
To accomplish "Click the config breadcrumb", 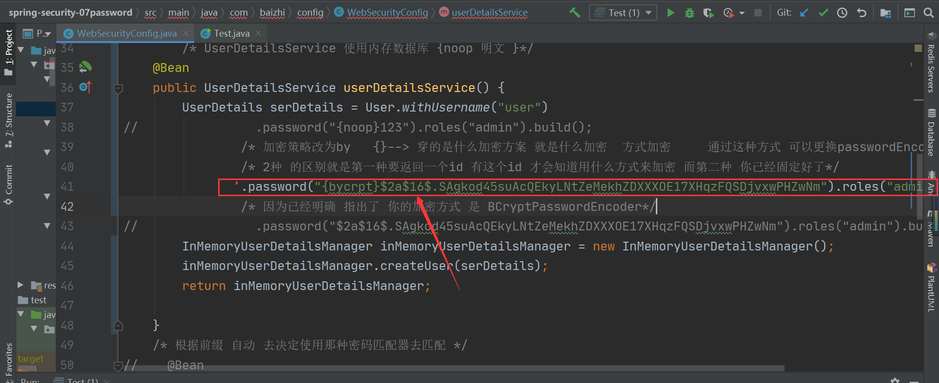I will (x=310, y=13).
